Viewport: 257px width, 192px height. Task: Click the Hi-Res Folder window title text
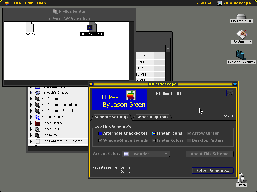click(72, 12)
